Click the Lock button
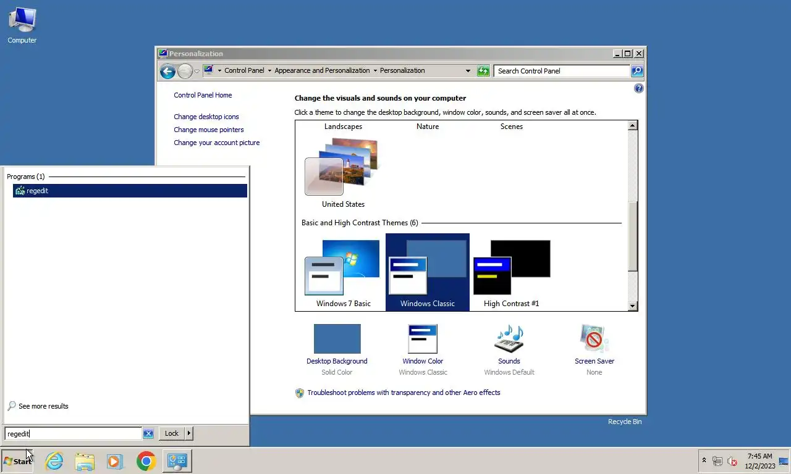This screenshot has width=791, height=474. [x=172, y=433]
